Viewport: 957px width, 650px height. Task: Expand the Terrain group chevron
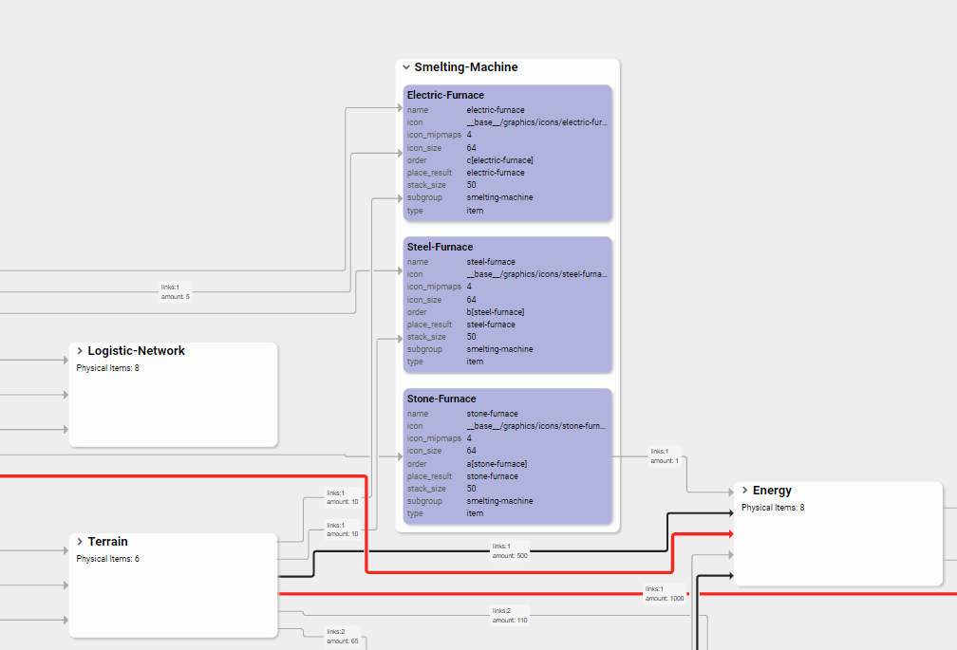(x=80, y=542)
